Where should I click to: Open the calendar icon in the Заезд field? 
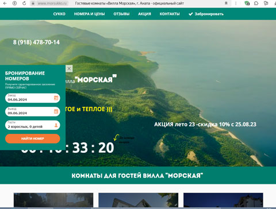[56, 98]
